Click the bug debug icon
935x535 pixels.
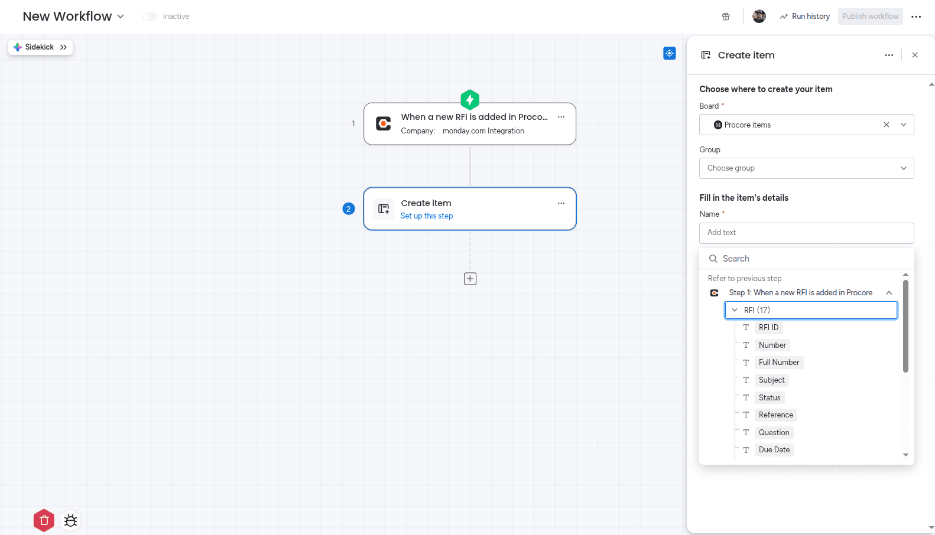tap(70, 520)
